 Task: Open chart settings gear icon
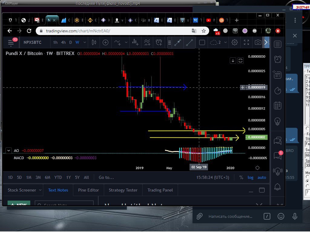tap(235, 42)
